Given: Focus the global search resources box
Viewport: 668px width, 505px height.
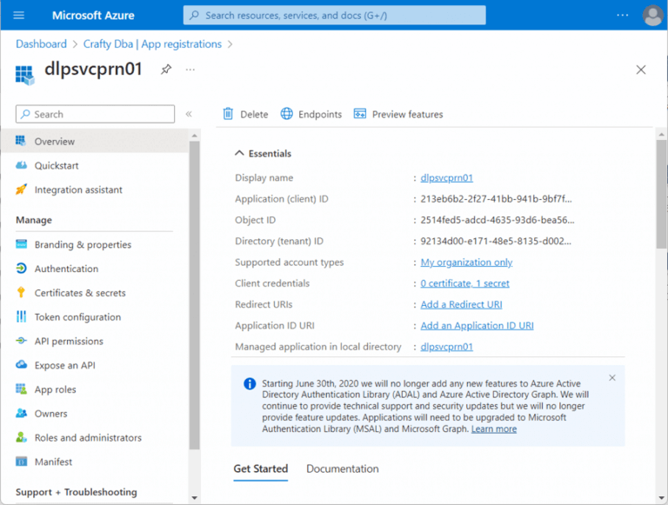Looking at the screenshot, I should point(334,16).
